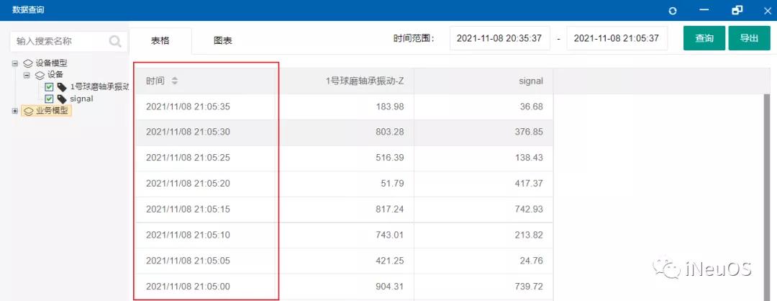Click the tag icon beside signal

62,99
